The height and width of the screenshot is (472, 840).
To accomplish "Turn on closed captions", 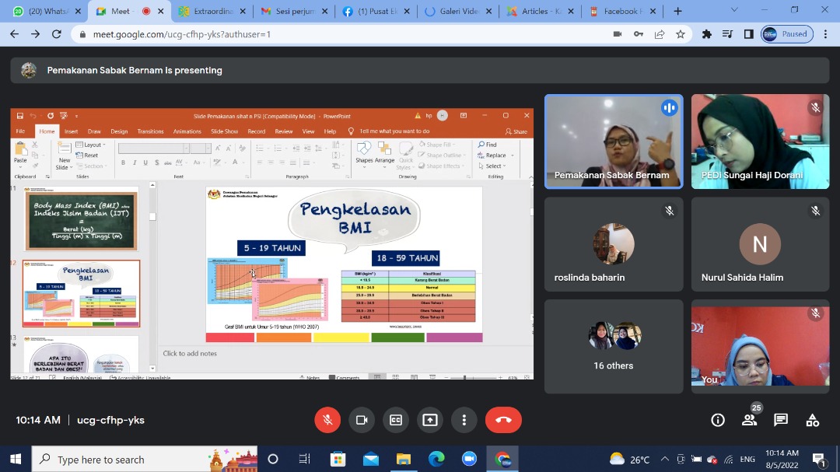I will [x=396, y=420].
